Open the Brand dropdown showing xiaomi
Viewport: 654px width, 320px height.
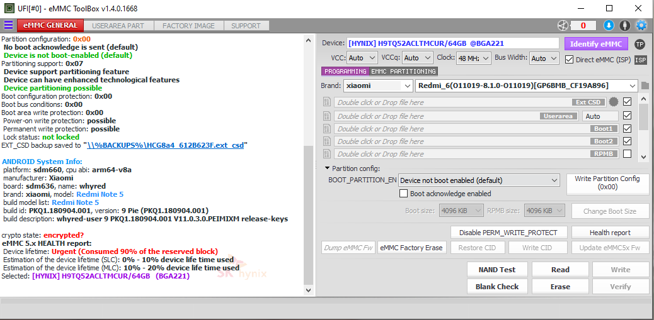click(378, 86)
